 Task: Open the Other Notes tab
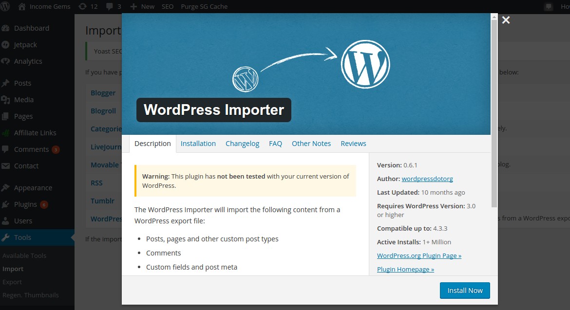tap(311, 144)
